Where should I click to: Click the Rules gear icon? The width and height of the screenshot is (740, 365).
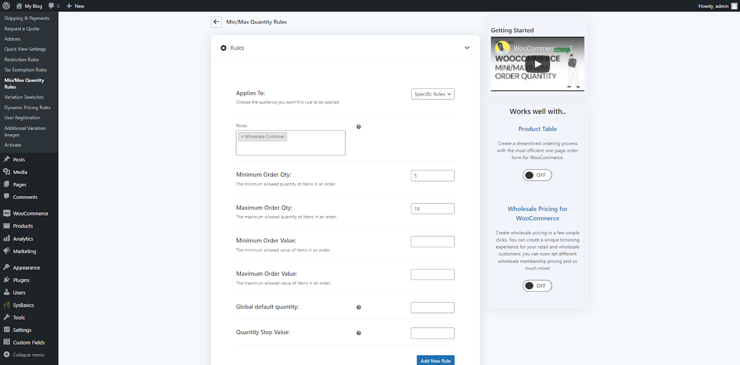tap(224, 48)
